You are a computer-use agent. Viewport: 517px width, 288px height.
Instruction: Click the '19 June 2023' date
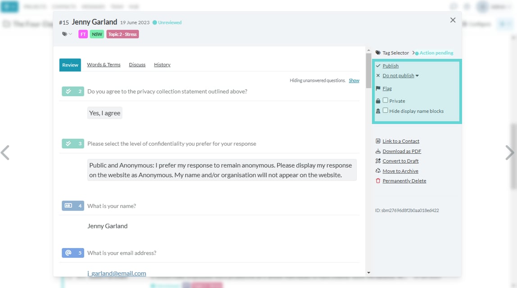point(135,22)
